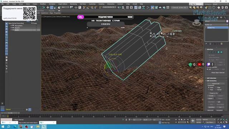Activate the Select and Scale tool
This screenshot has width=229, height=129.
click(x=55, y=8)
